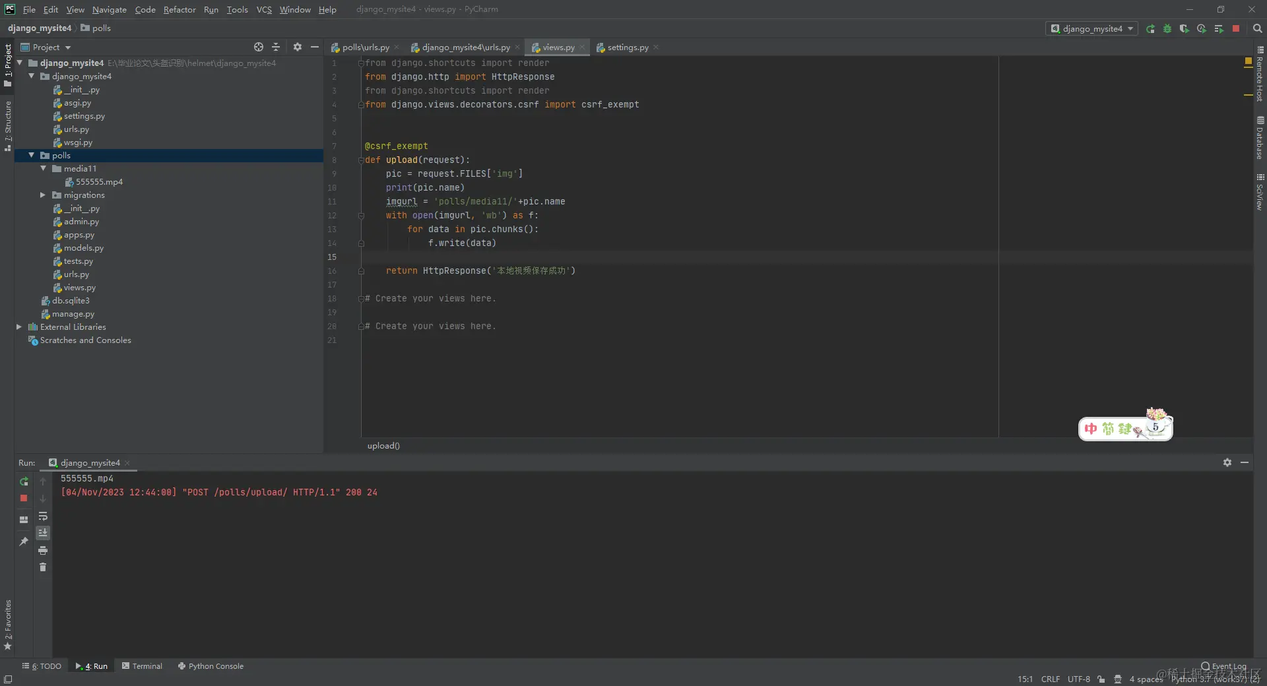Toggle the pin tab button in Run panel
The image size is (1267, 686).
(x=24, y=542)
